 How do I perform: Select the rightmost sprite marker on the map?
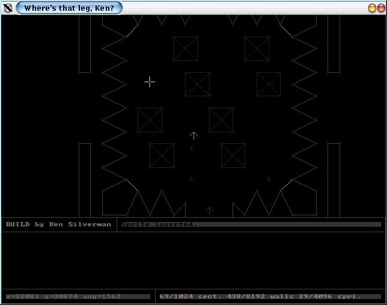click(269, 179)
